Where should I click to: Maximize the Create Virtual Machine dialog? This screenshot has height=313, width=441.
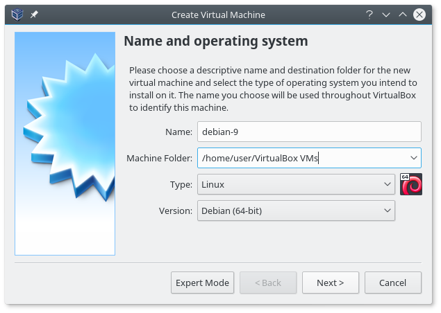(x=403, y=14)
